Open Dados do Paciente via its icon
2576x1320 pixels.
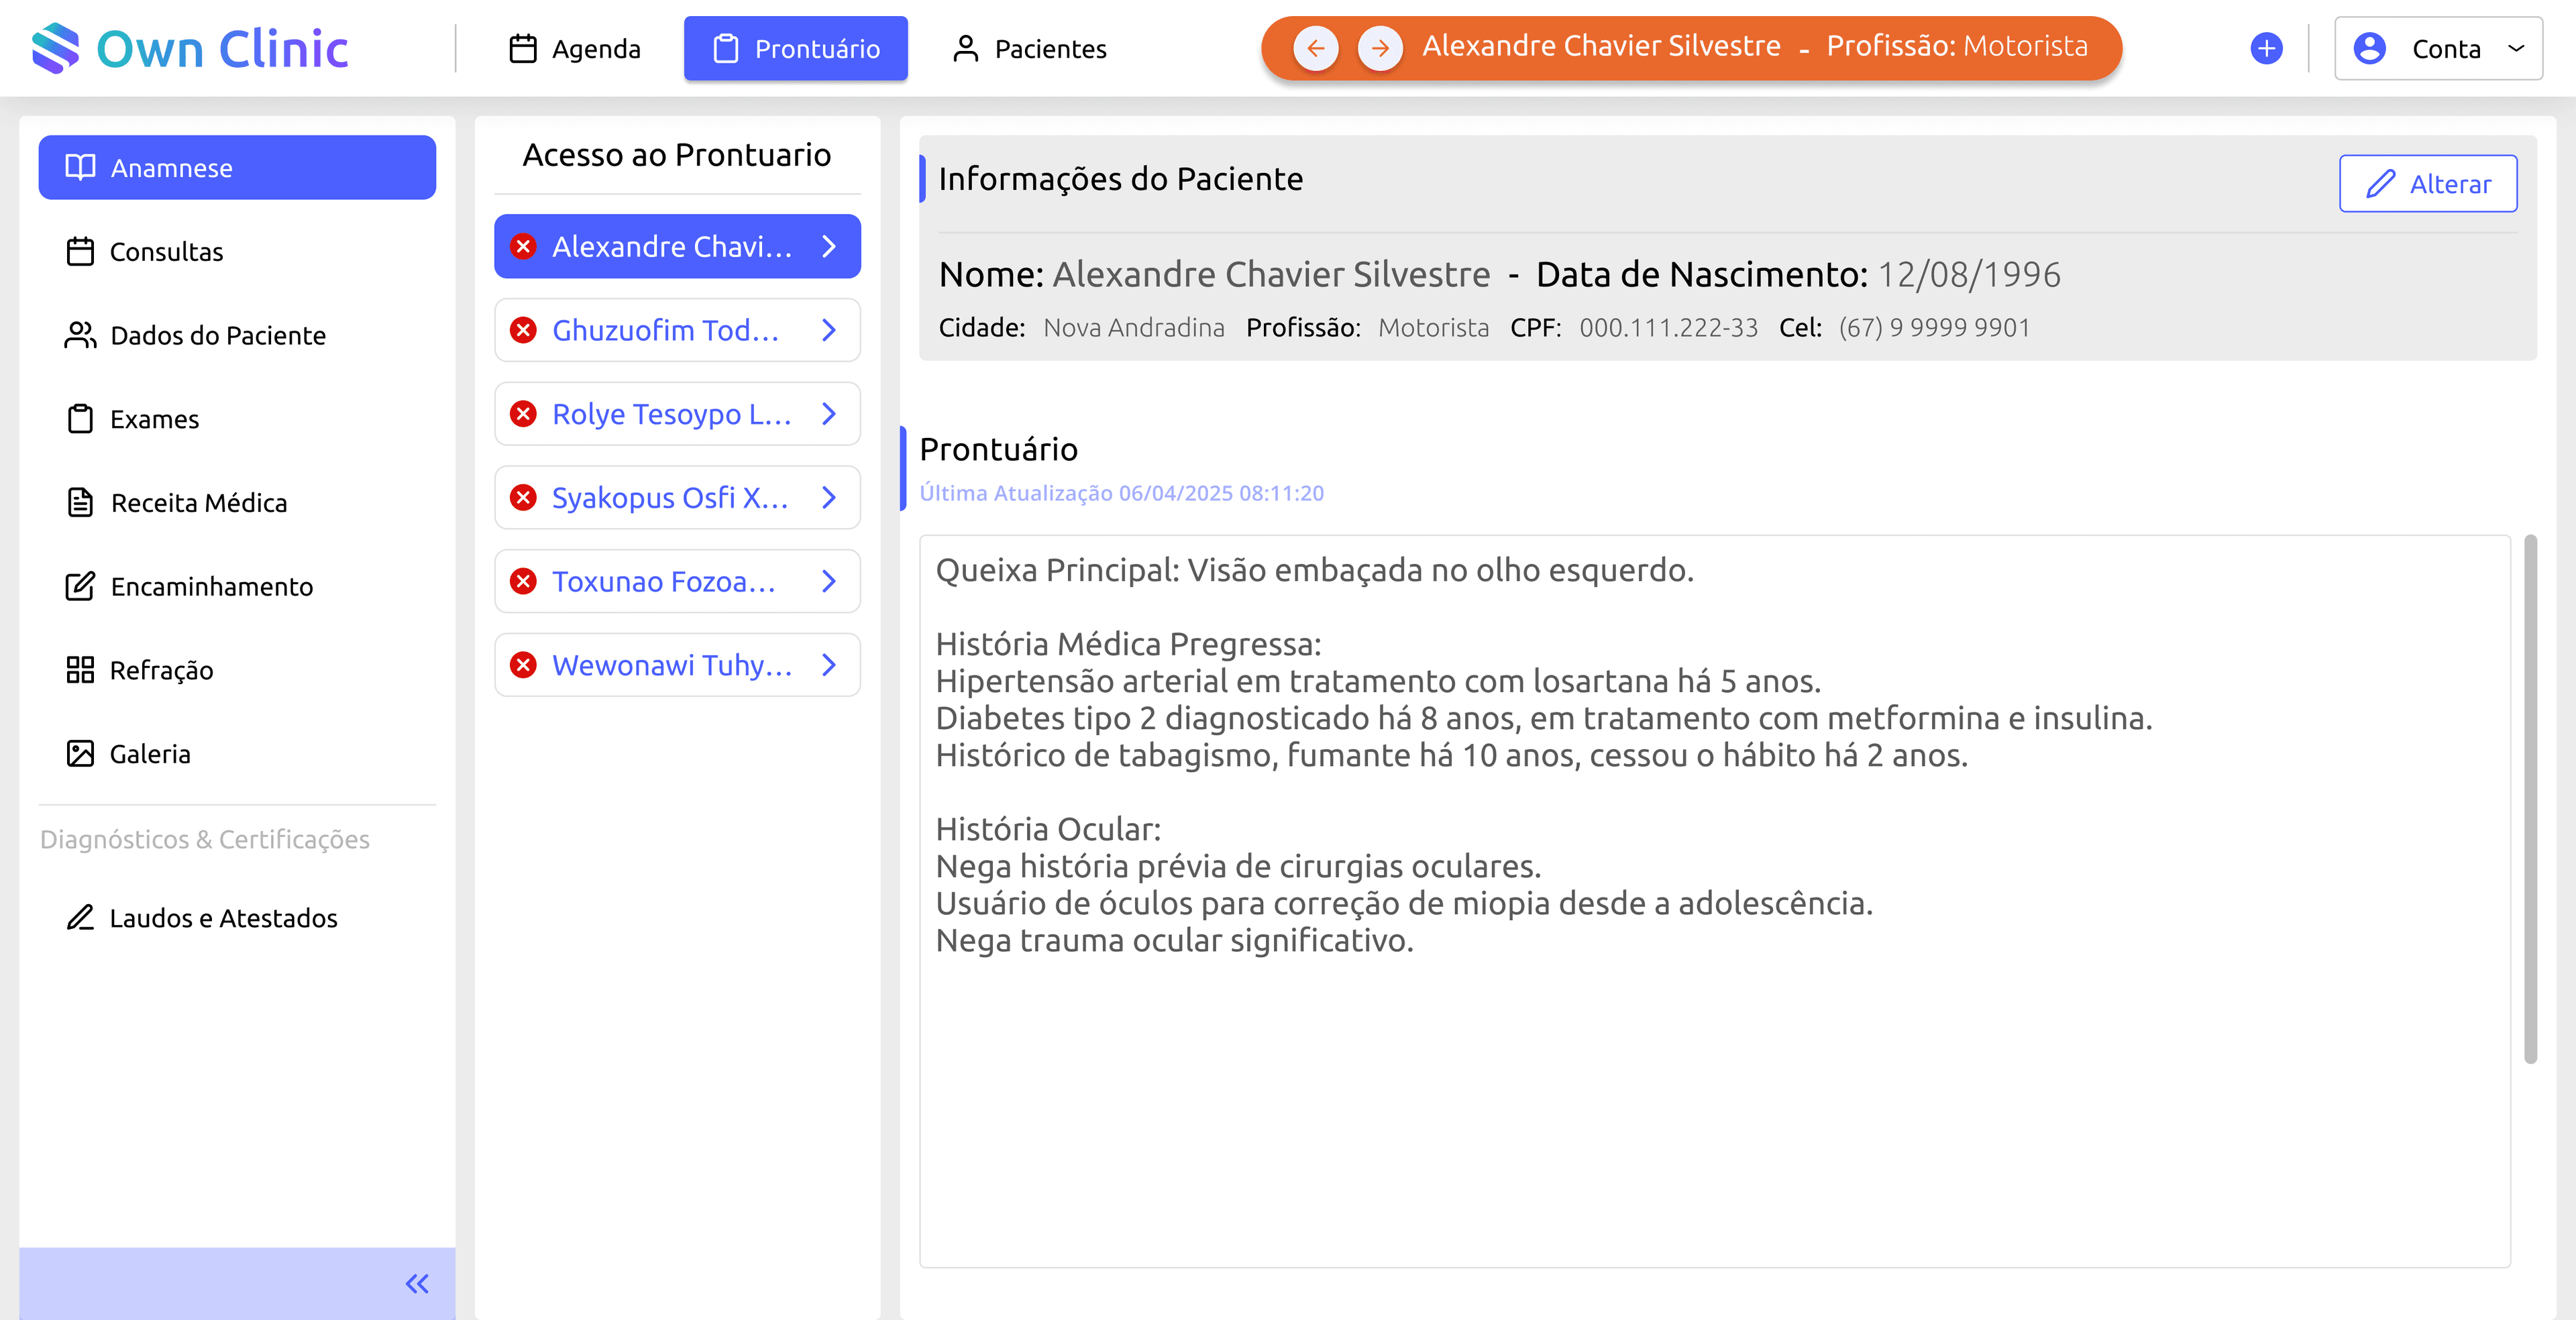pyautogui.click(x=80, y=335)
